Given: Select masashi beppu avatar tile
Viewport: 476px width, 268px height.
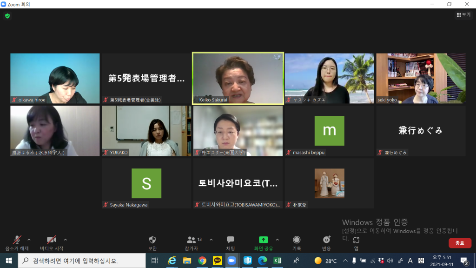Looking at the screenshot, I should click(x=330, y=131).
